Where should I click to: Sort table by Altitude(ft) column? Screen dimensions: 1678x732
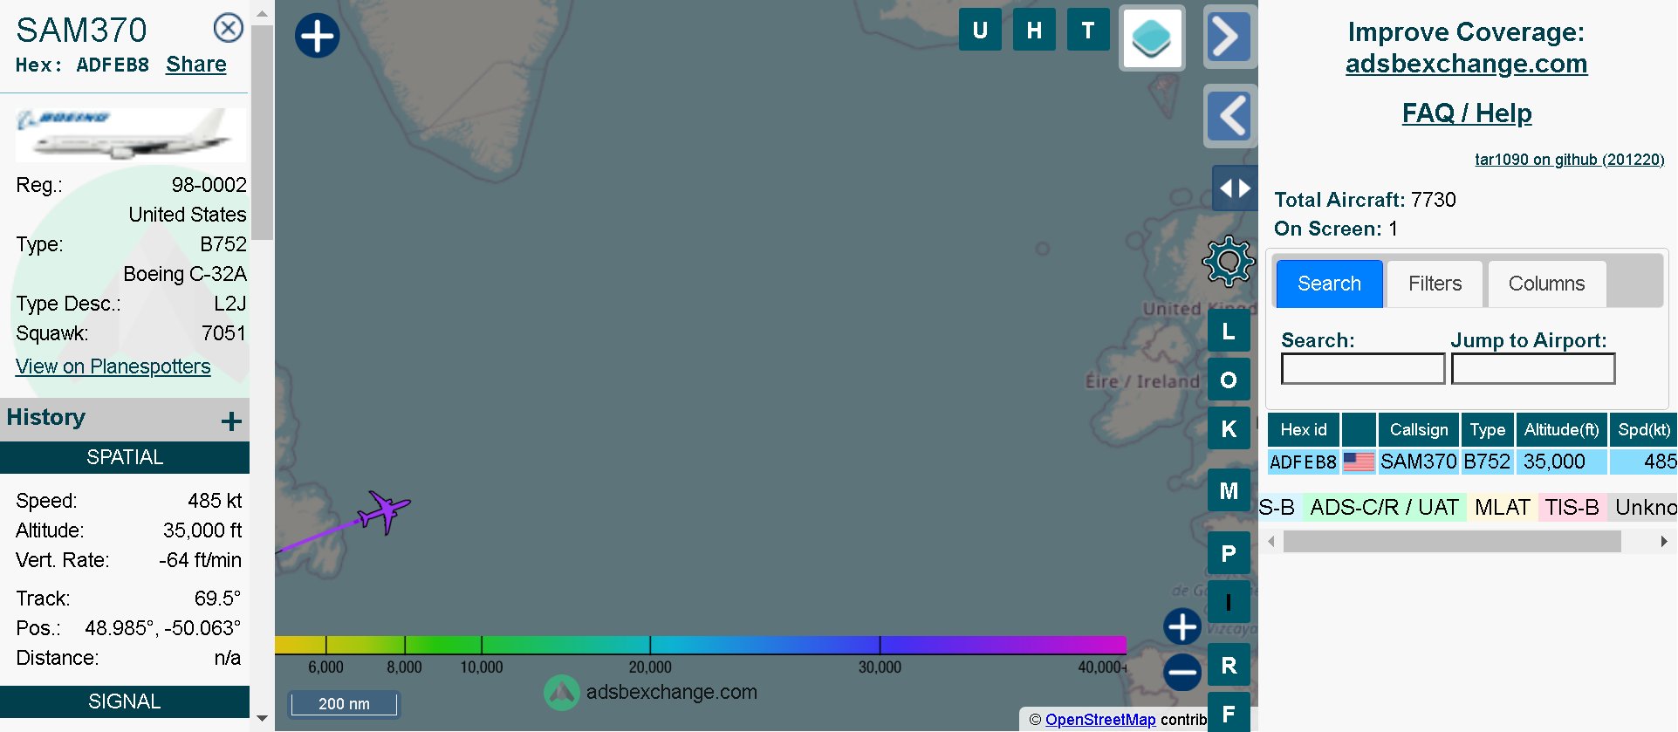pos(1562,430)
